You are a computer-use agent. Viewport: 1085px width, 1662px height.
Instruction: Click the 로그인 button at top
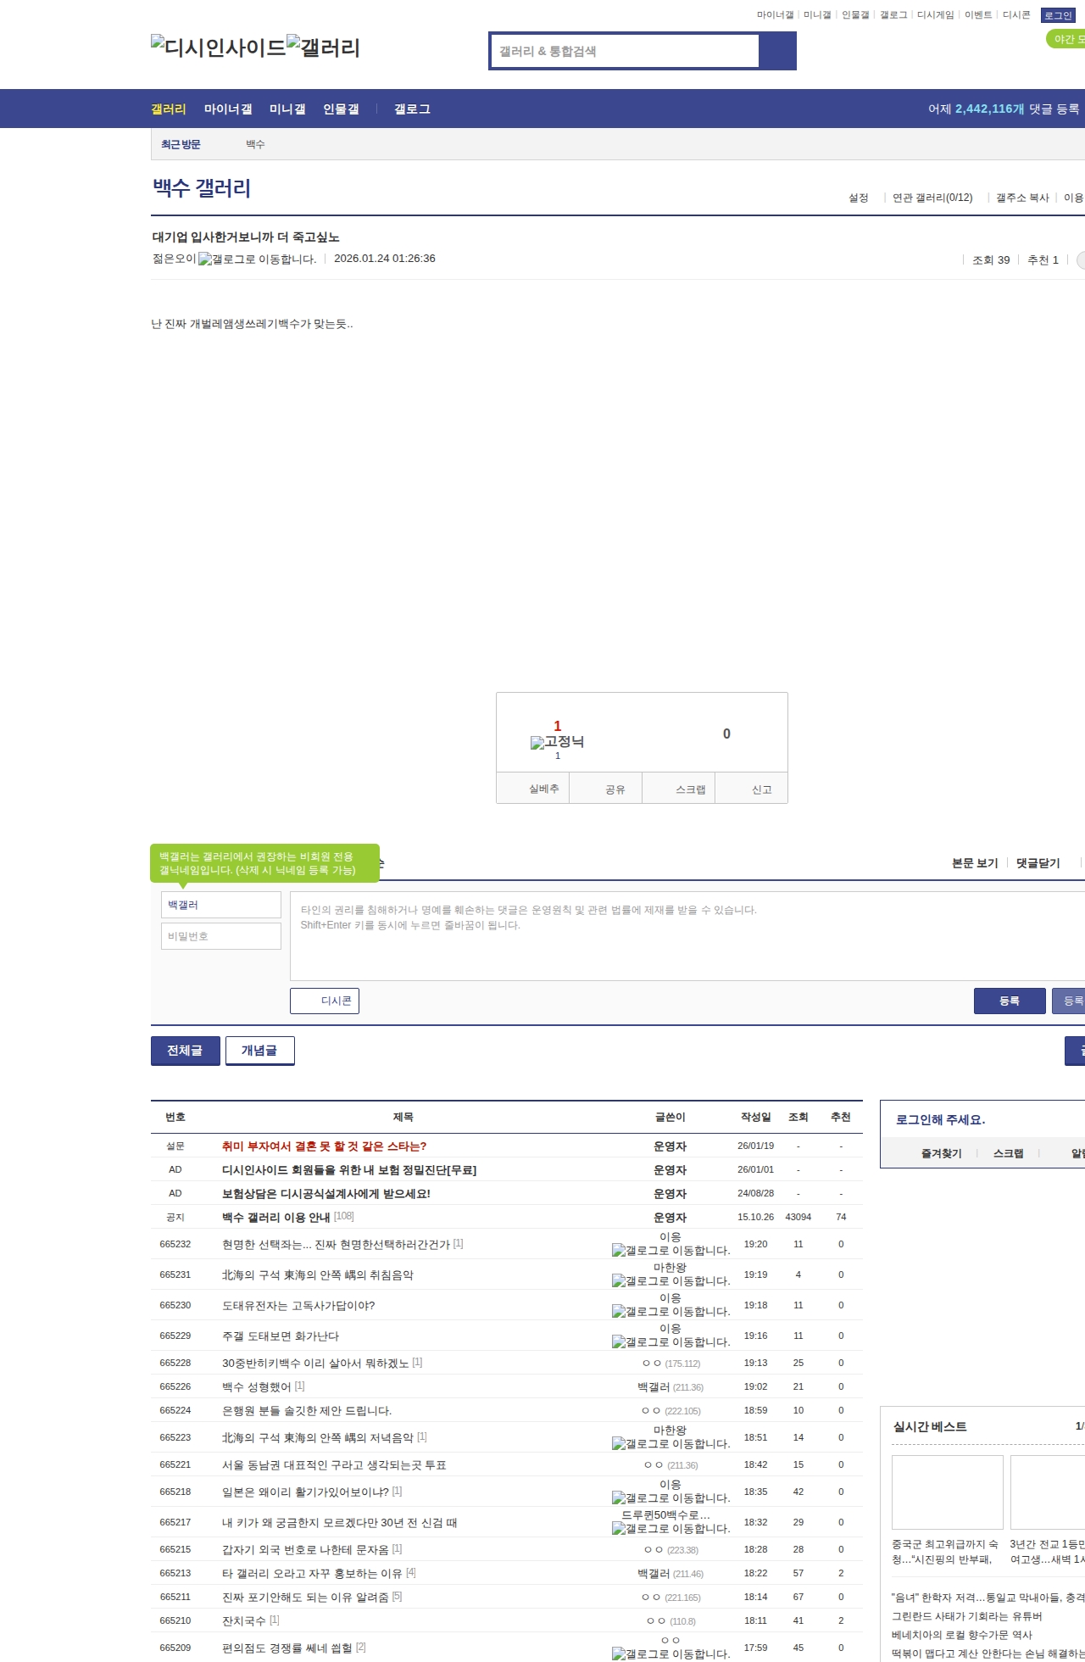pyautogui.click(x=1058, y=15)
